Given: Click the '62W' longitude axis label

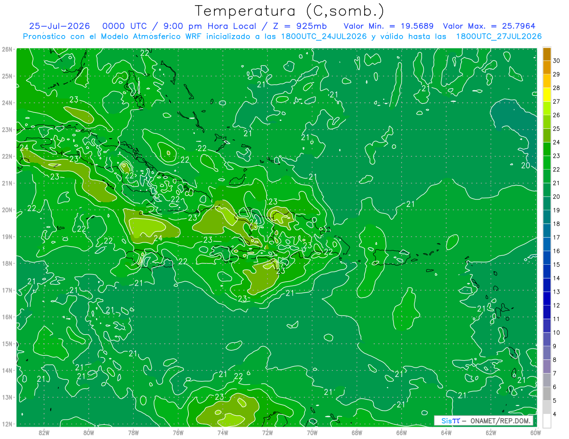Looking at the screenshot, I should [x=491, y=432].
